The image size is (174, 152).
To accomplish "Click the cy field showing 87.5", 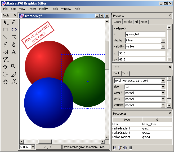I will 142,59.
